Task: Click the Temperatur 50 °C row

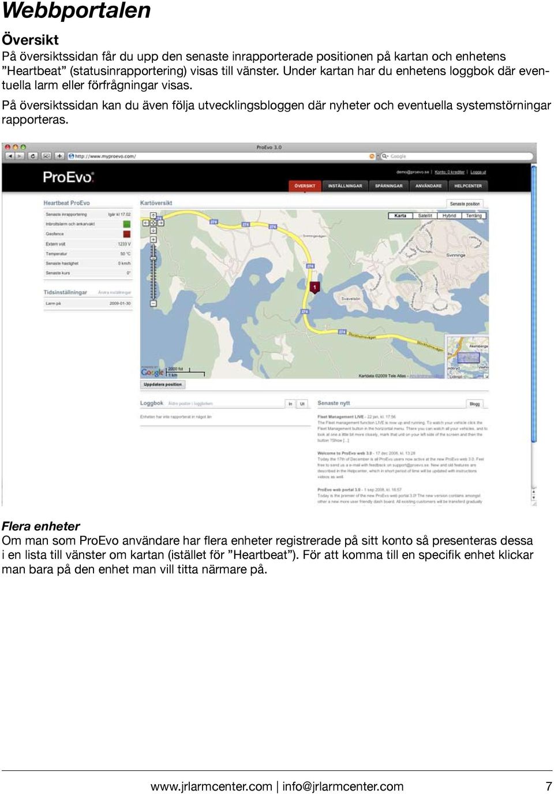Action: coord(88,254)
